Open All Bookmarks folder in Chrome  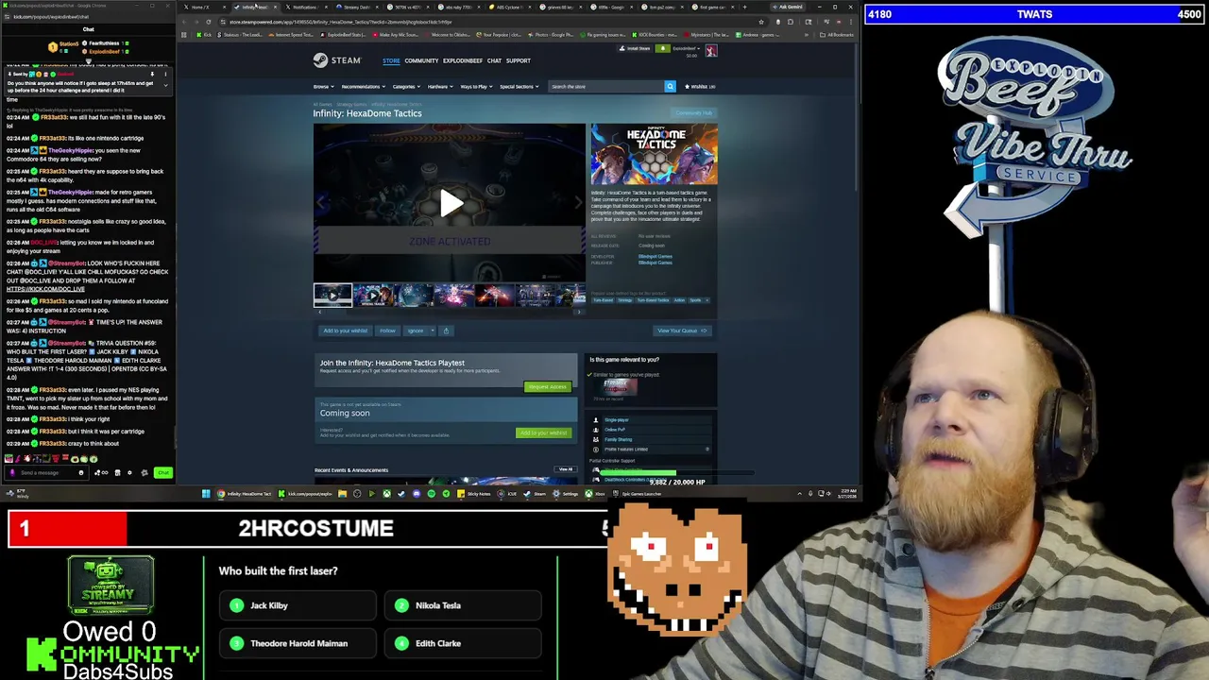coord(839,35)
